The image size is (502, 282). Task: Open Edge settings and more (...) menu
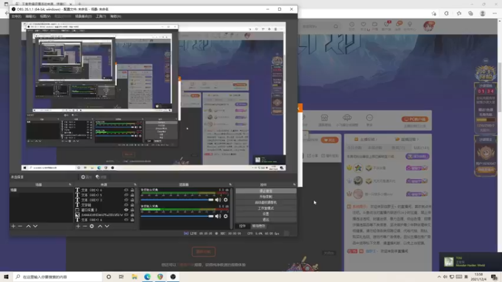pyautogui.click(x=494, y=13)
